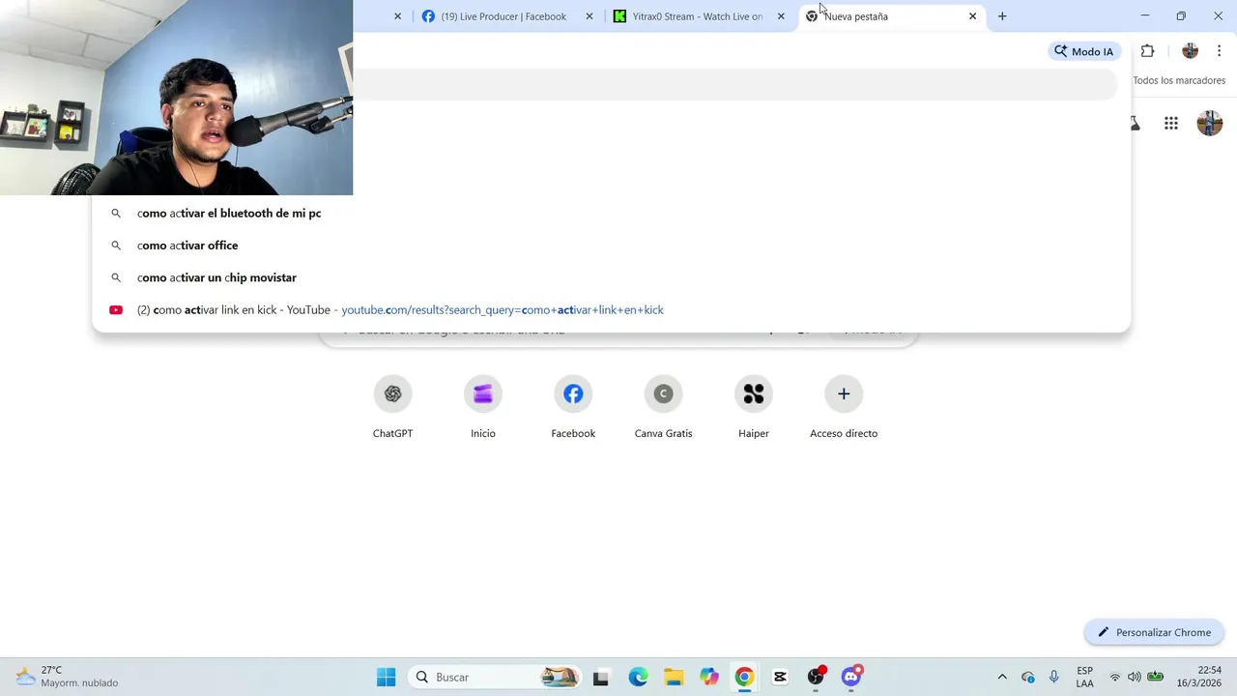Open the weather widget showing 27°C
1237x696 pixels.
pyautogui.click(x=68, y=677)
